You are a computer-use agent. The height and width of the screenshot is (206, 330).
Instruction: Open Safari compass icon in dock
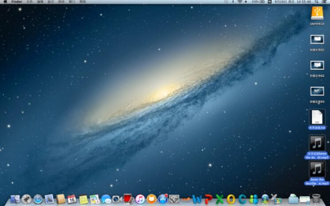click(38, 199)
